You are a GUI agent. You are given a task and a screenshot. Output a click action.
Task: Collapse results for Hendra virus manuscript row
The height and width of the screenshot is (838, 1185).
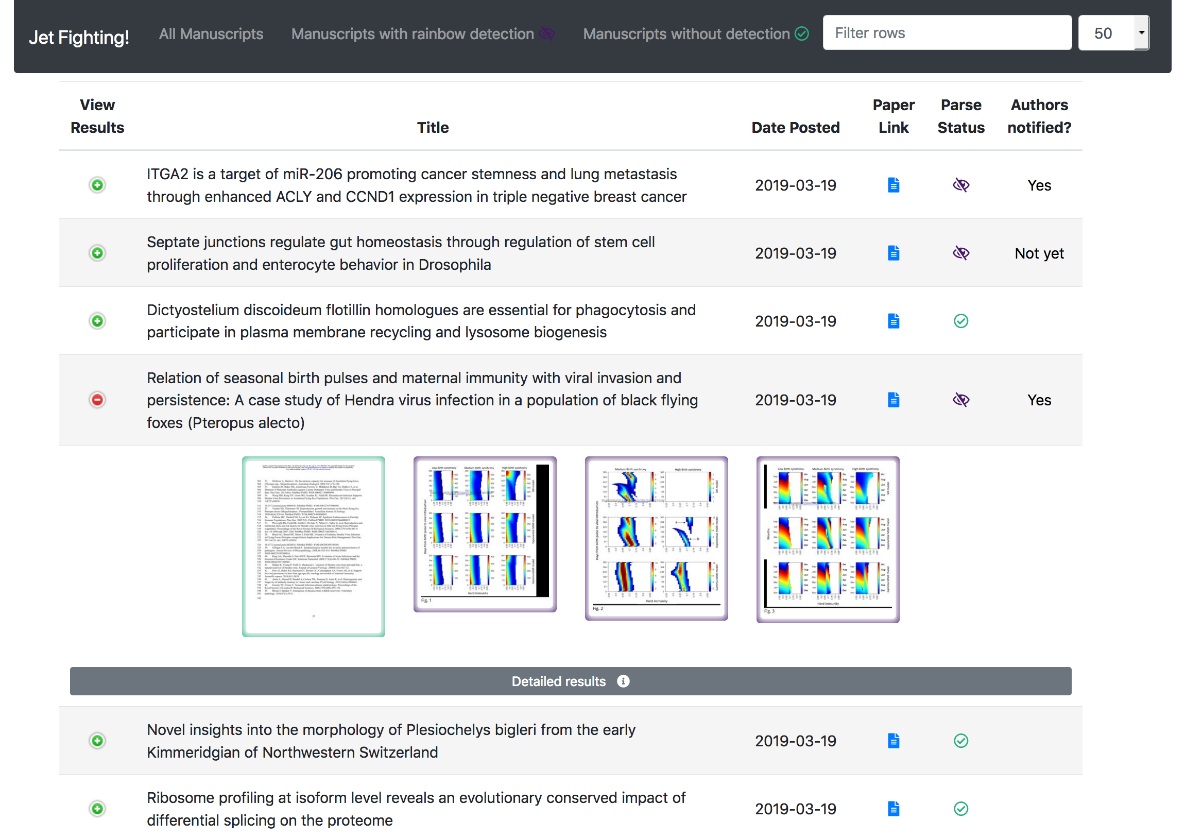coord(97,400)
